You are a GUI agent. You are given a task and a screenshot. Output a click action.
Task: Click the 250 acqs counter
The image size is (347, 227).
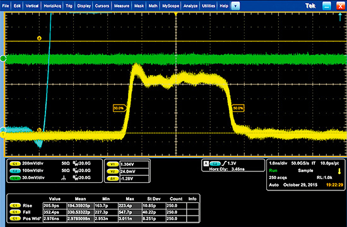(278, 178)
